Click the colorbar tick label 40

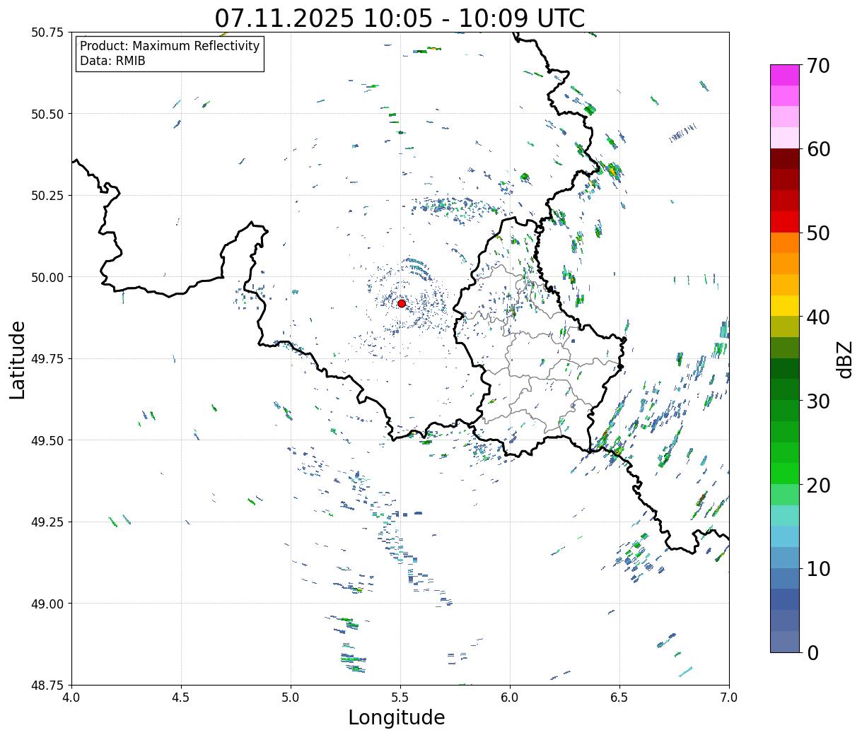[x=818, y=317]
